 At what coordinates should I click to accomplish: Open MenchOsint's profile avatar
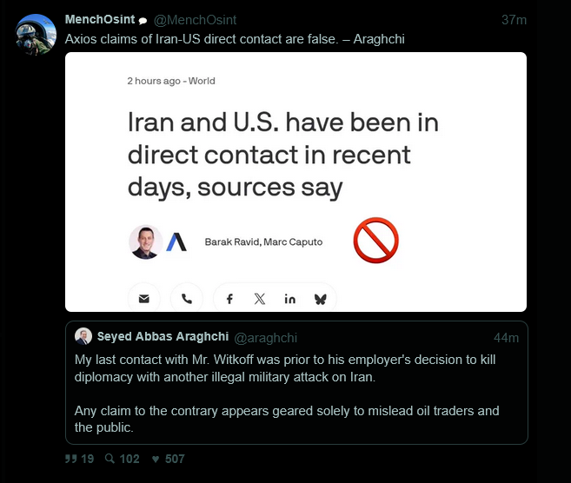(x=37, y=35)
